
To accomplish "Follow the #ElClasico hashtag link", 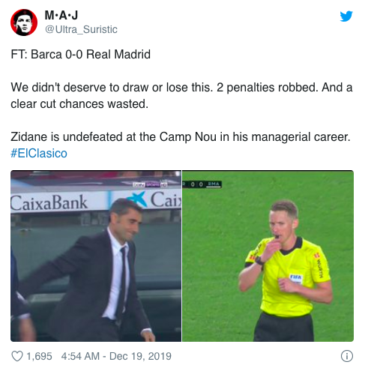I will tap(39, 153).
